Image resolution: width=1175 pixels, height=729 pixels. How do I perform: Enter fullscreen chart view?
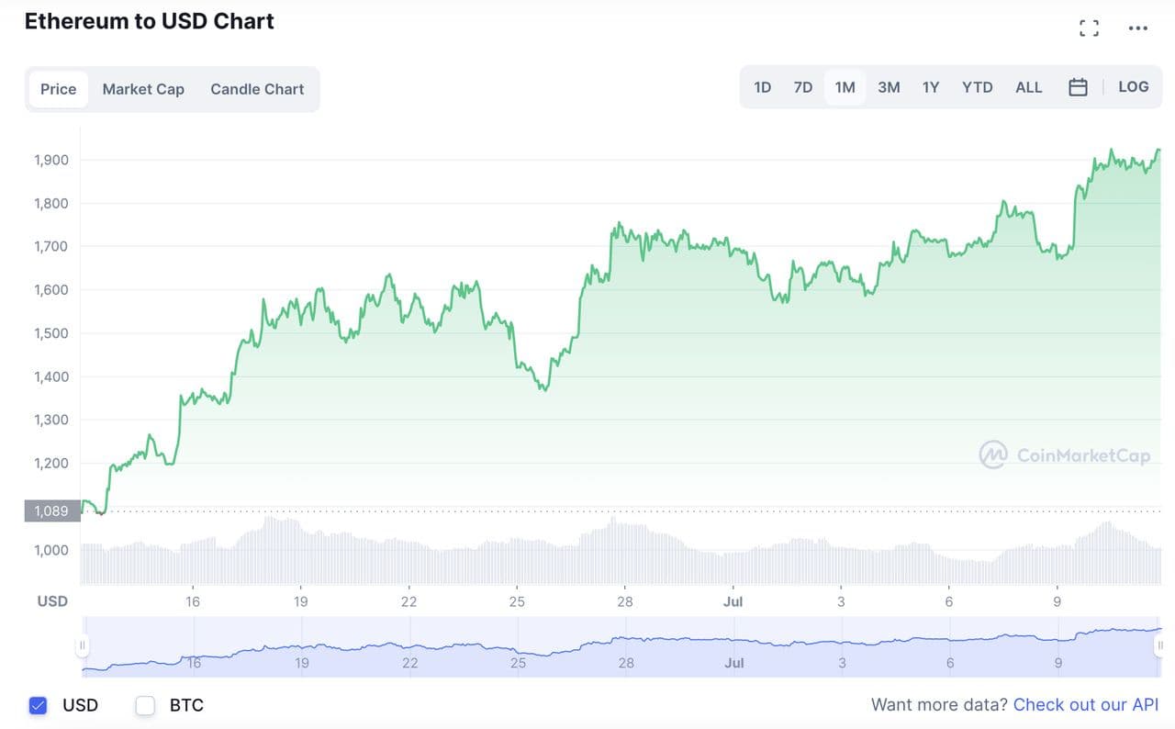pos(1089,28)
